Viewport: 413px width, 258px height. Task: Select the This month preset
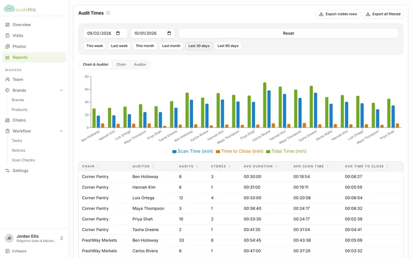[x=145, y=46]
